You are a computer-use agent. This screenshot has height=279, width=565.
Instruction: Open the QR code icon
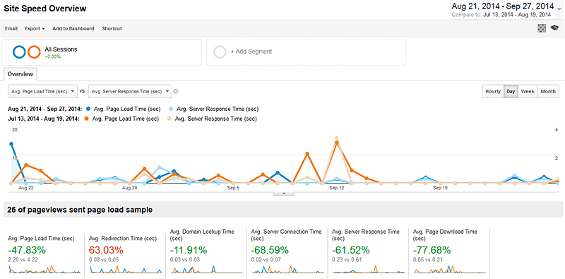click(541, 28)
